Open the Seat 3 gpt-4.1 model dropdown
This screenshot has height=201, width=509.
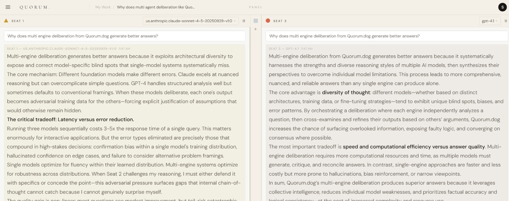pyautogui.click(x=490, y=21)
